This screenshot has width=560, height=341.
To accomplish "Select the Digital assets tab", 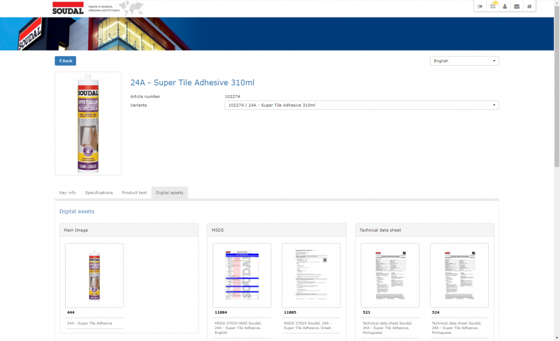I will pos(170,193).
